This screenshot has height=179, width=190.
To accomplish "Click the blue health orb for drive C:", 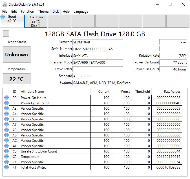I will tap(3, 17).
